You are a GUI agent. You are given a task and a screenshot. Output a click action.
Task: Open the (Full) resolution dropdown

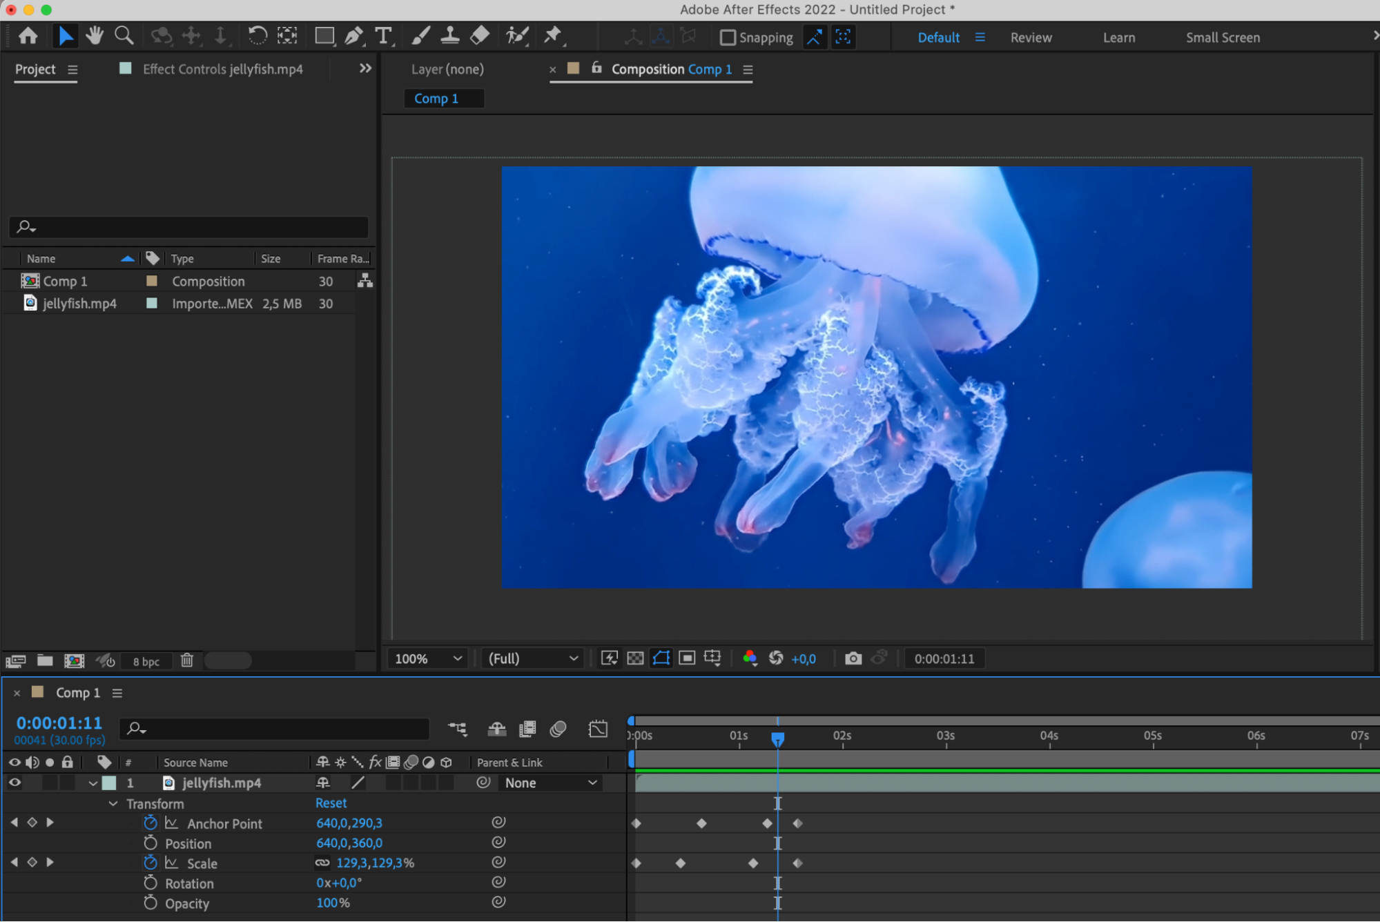coord(532,658)
